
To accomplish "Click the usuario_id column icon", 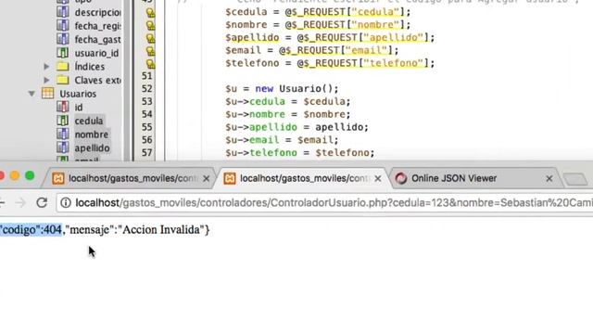I will (x=62, y=53).
